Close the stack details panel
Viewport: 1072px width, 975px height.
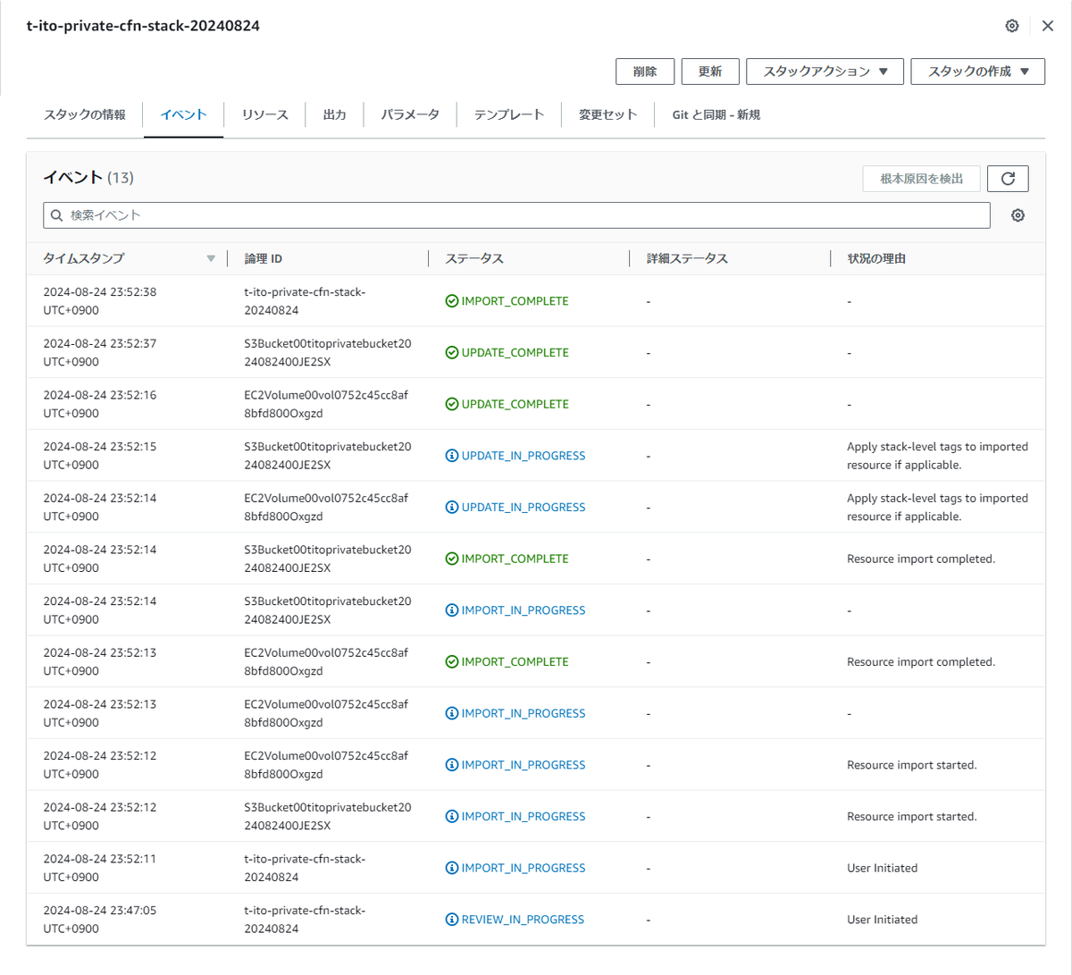click(1048, 26)
